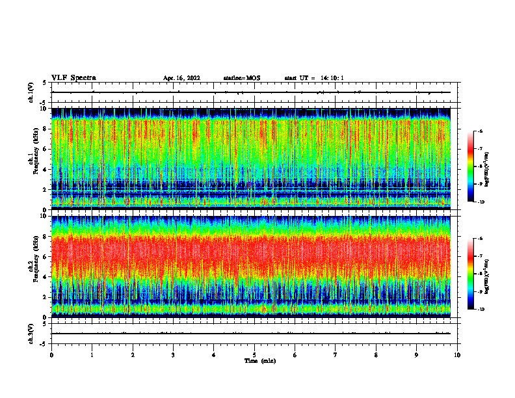The width and height of the screenshot is (515, 398).
Task: Click the ch.3(V) axis label
Action: [31, 334]
